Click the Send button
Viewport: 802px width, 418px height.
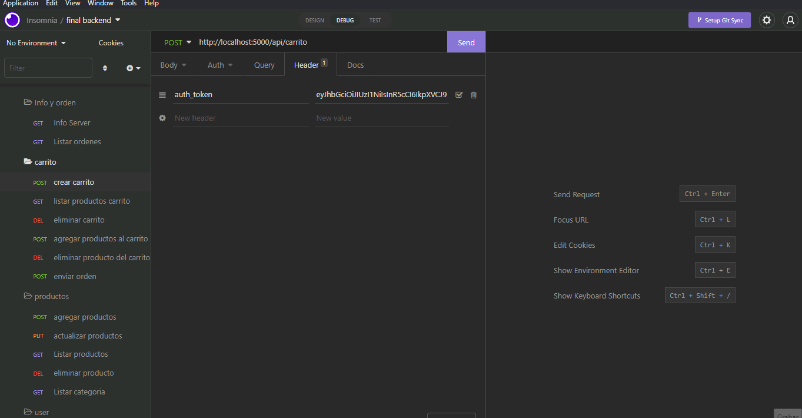click(466, 42)
